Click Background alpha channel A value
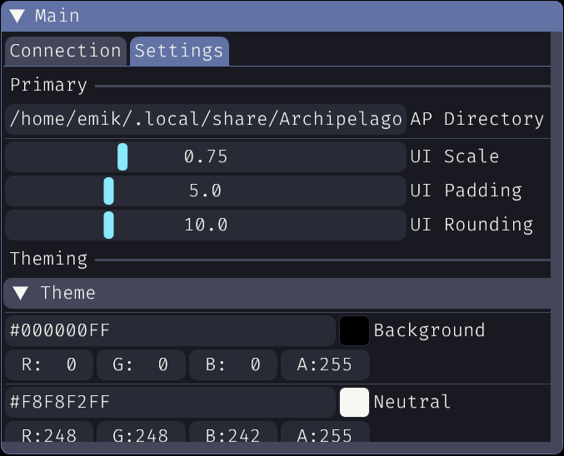This screenshot has width=564, height=456. tap(324, 364)
